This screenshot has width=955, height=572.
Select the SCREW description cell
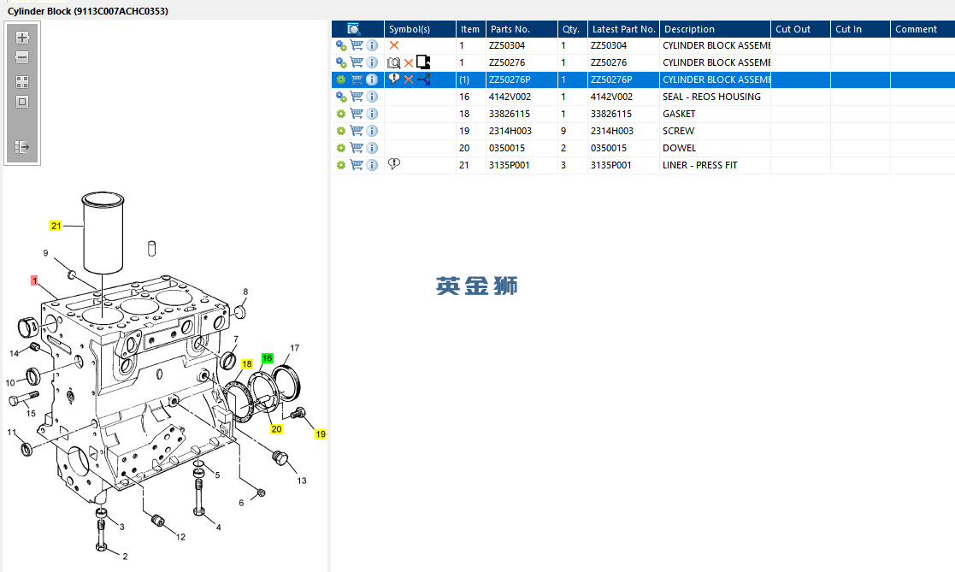click(x=715, y=131)
